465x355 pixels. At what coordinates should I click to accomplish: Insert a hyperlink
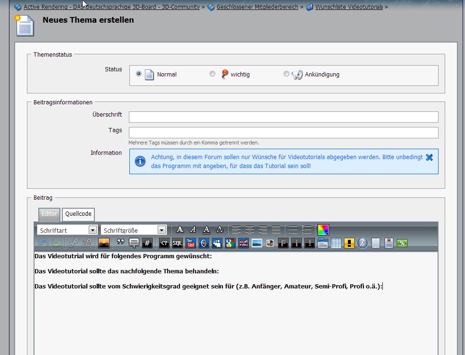click(x=73, y=243)
